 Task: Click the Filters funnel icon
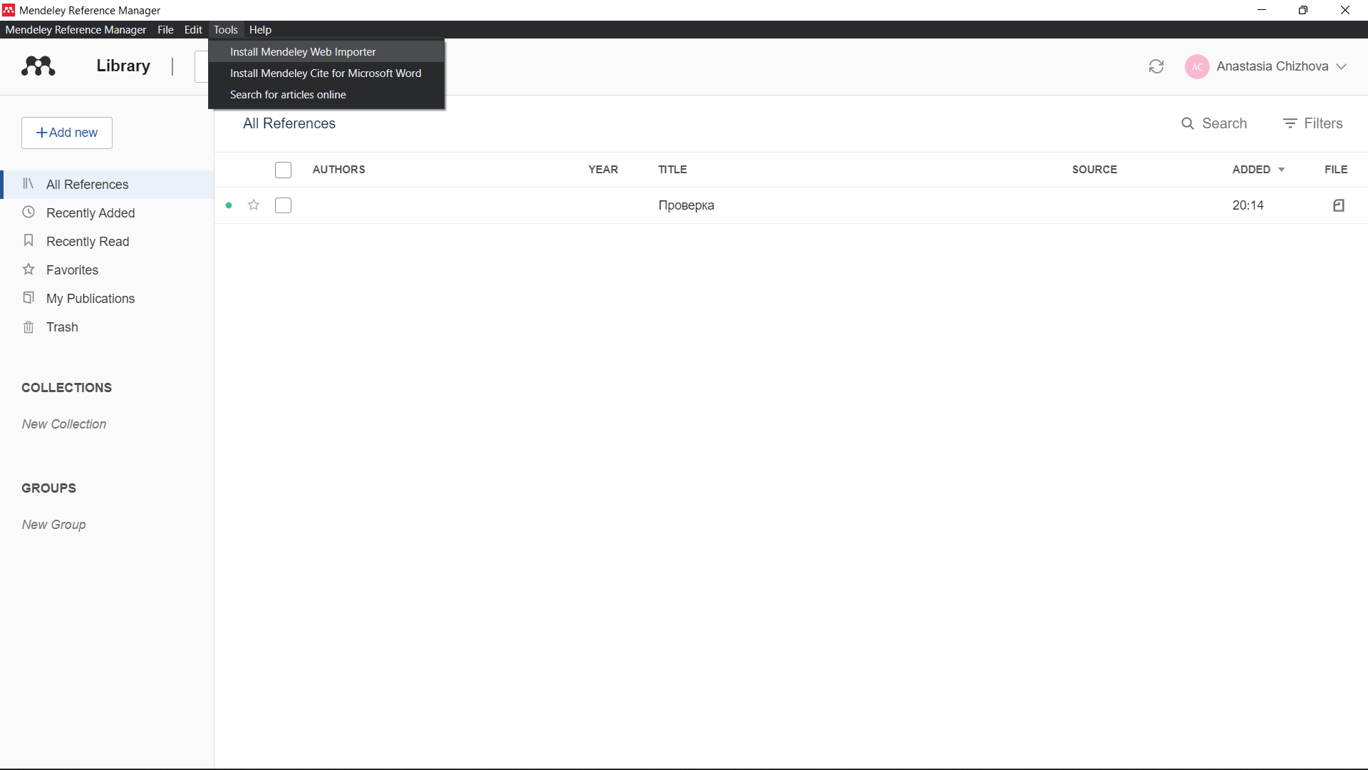(1290, 123)
